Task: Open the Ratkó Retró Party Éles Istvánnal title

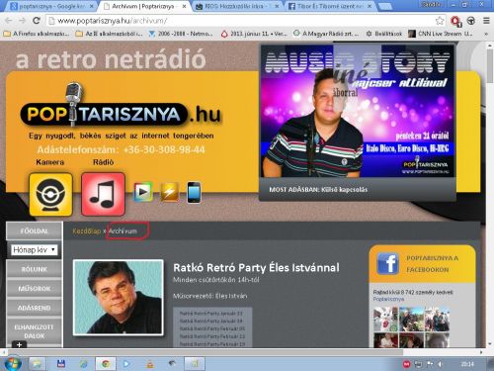Action: 256,267
